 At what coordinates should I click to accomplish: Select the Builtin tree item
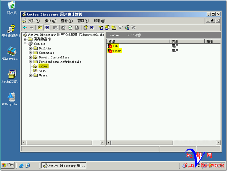[45, 48]
